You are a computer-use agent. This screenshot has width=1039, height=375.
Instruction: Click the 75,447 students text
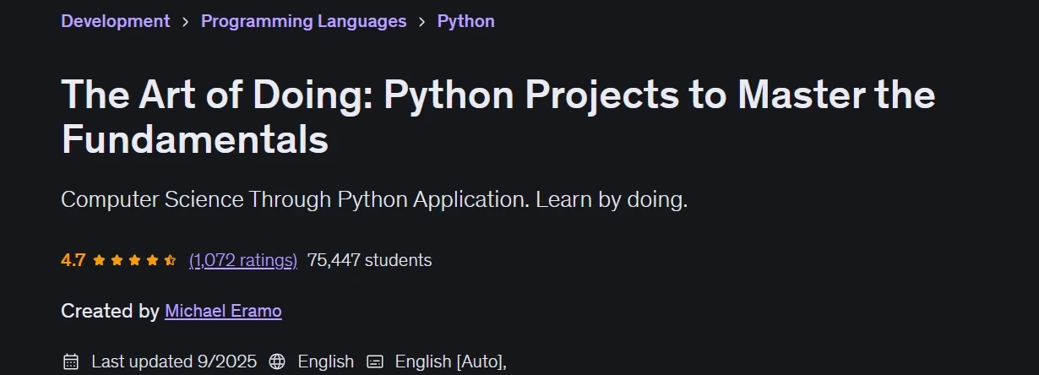coord(369,260)
